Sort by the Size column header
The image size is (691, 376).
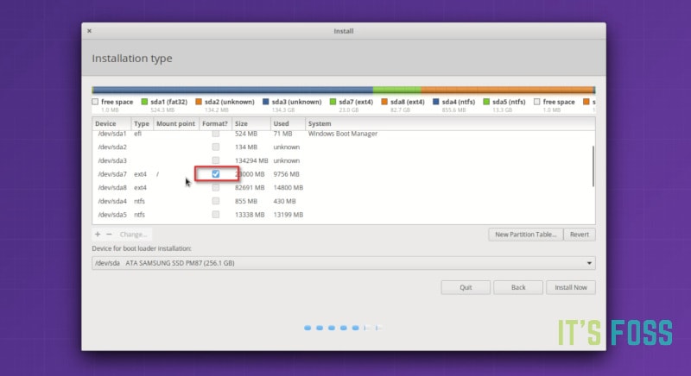tap(250, 123)
